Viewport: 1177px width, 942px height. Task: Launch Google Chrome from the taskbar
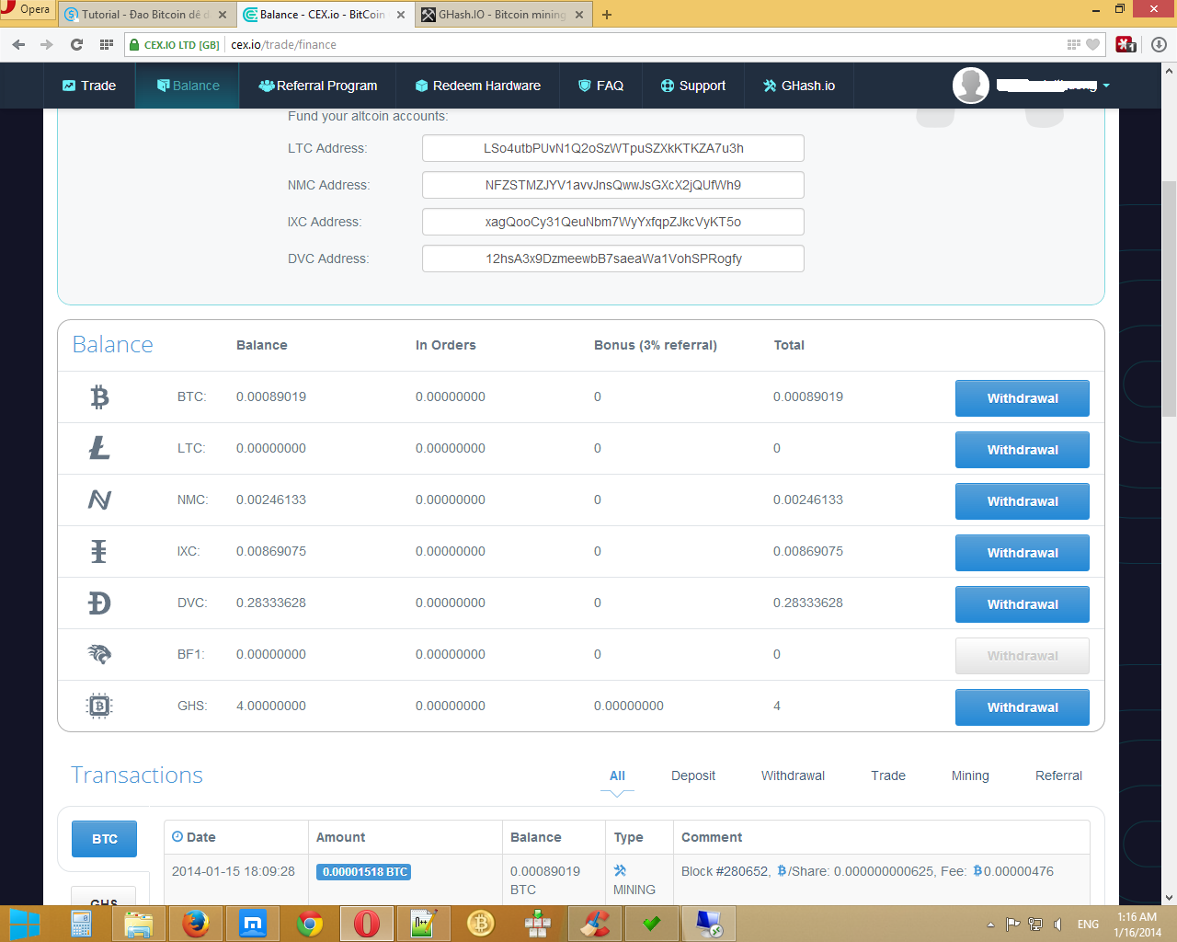[x=310, y=924]
